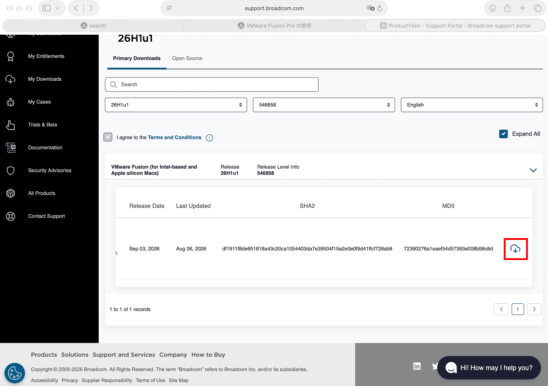Click Security Advisories shield icon
548x386 pixels.
point(11,171)
